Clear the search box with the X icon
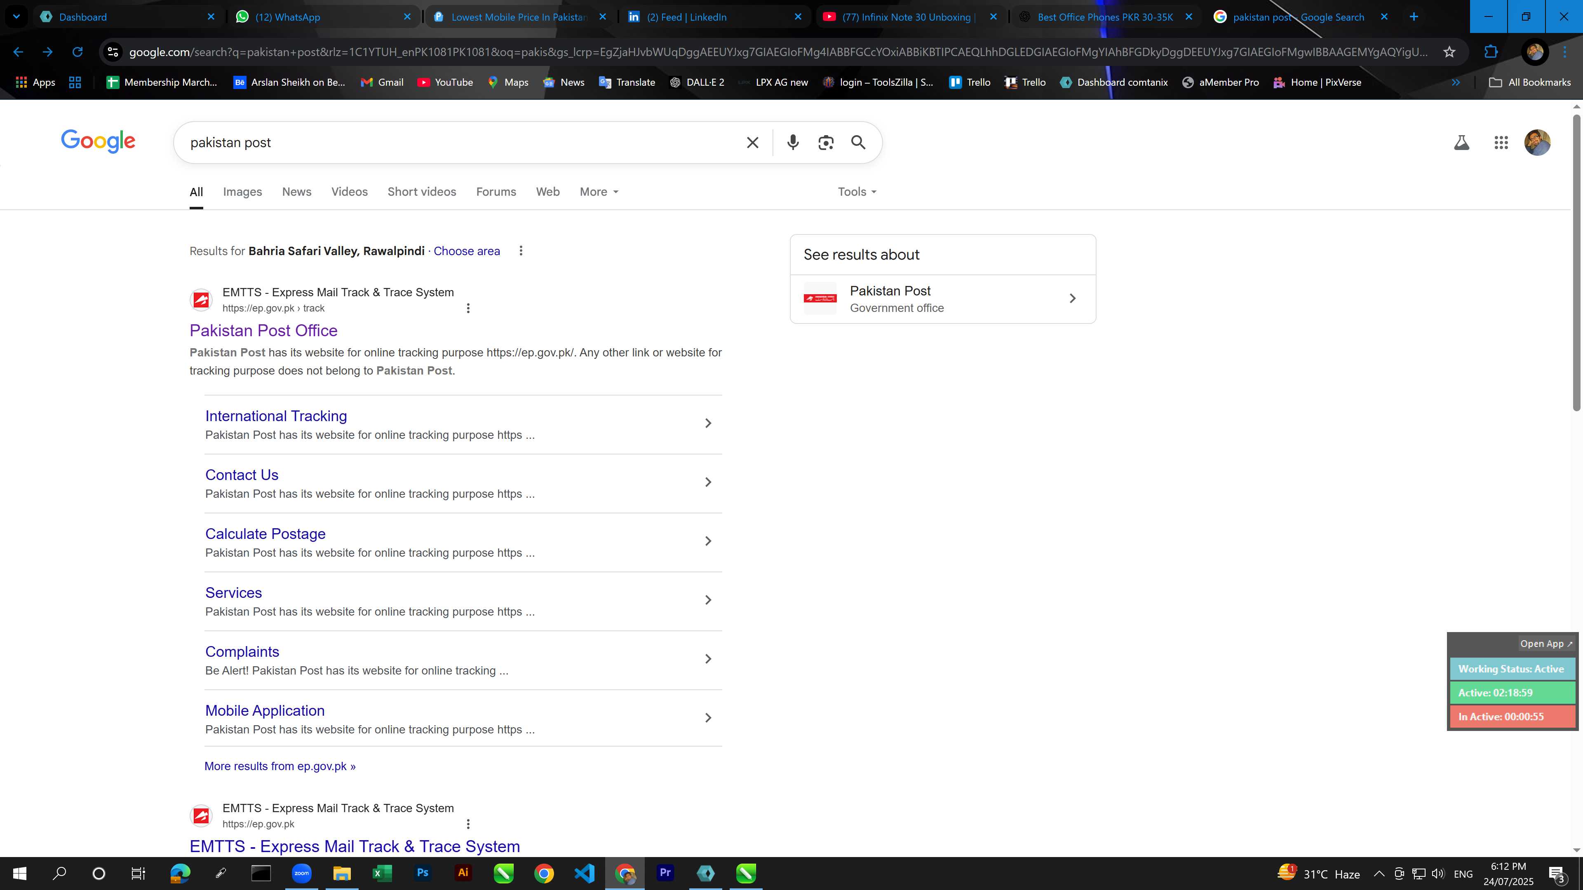Viewport: 1583px width, 890px height. click(x=752, y=143)
